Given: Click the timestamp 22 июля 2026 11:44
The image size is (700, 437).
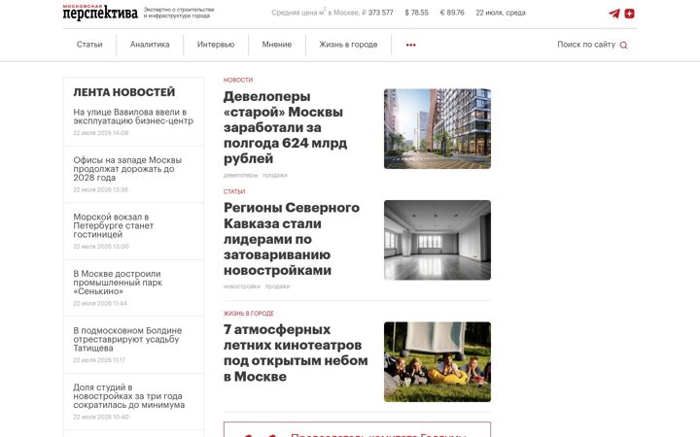Looking at the screenshot, I should pos(100,303).
